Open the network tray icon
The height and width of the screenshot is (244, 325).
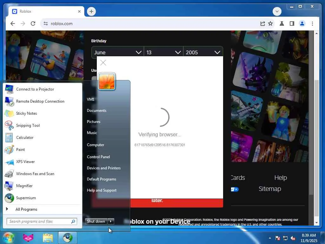pos(285,238)
